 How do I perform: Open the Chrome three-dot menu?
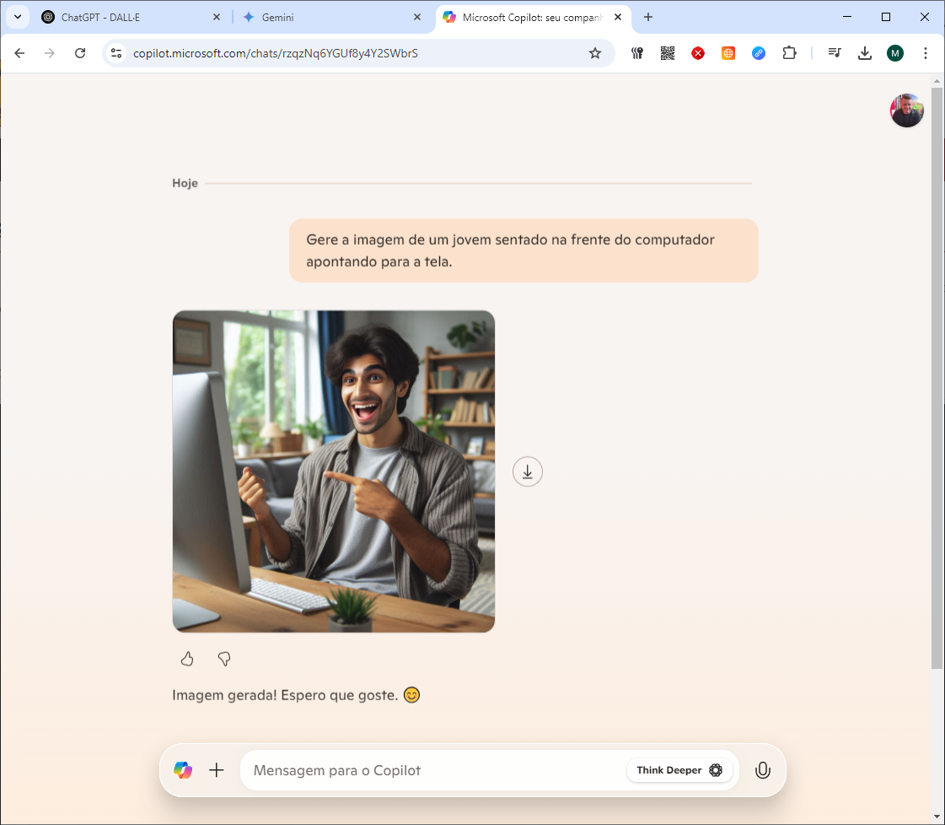click(x=925, y=53)
